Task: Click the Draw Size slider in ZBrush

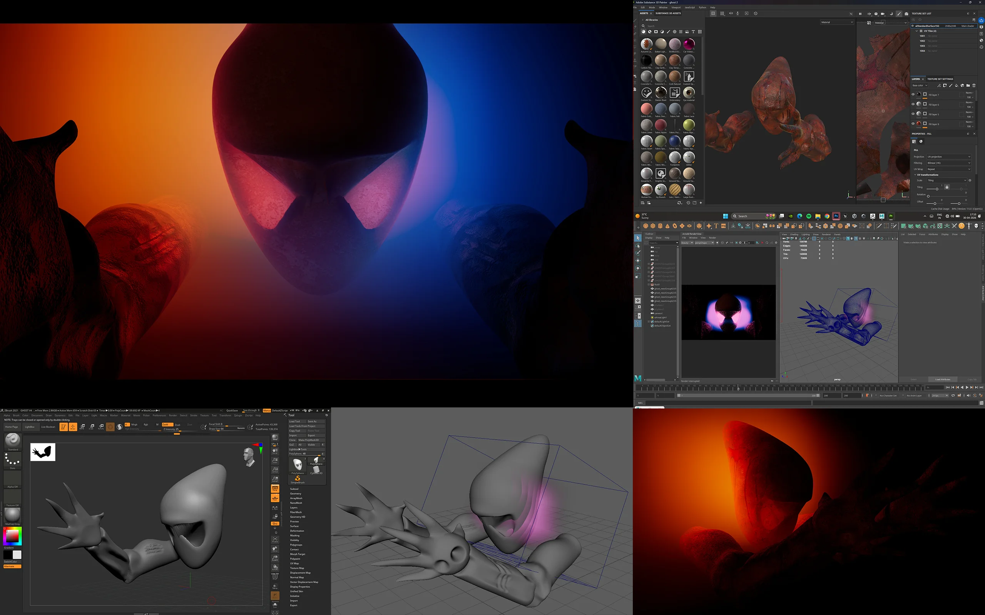Action: 226,429
